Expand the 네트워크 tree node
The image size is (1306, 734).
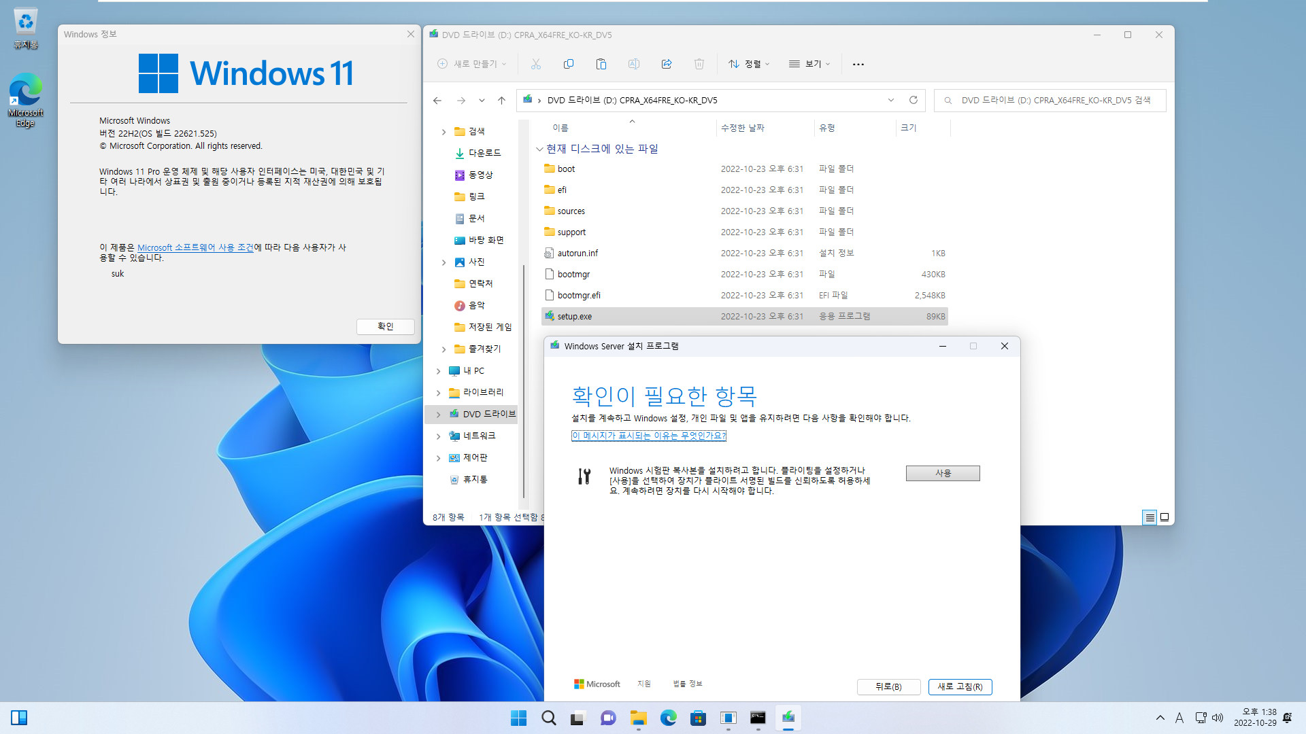tap(438, 436)
